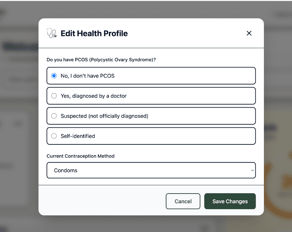
Task: Select 'No, I don't have PCOS' radio
Action: [x=54, y=76]
